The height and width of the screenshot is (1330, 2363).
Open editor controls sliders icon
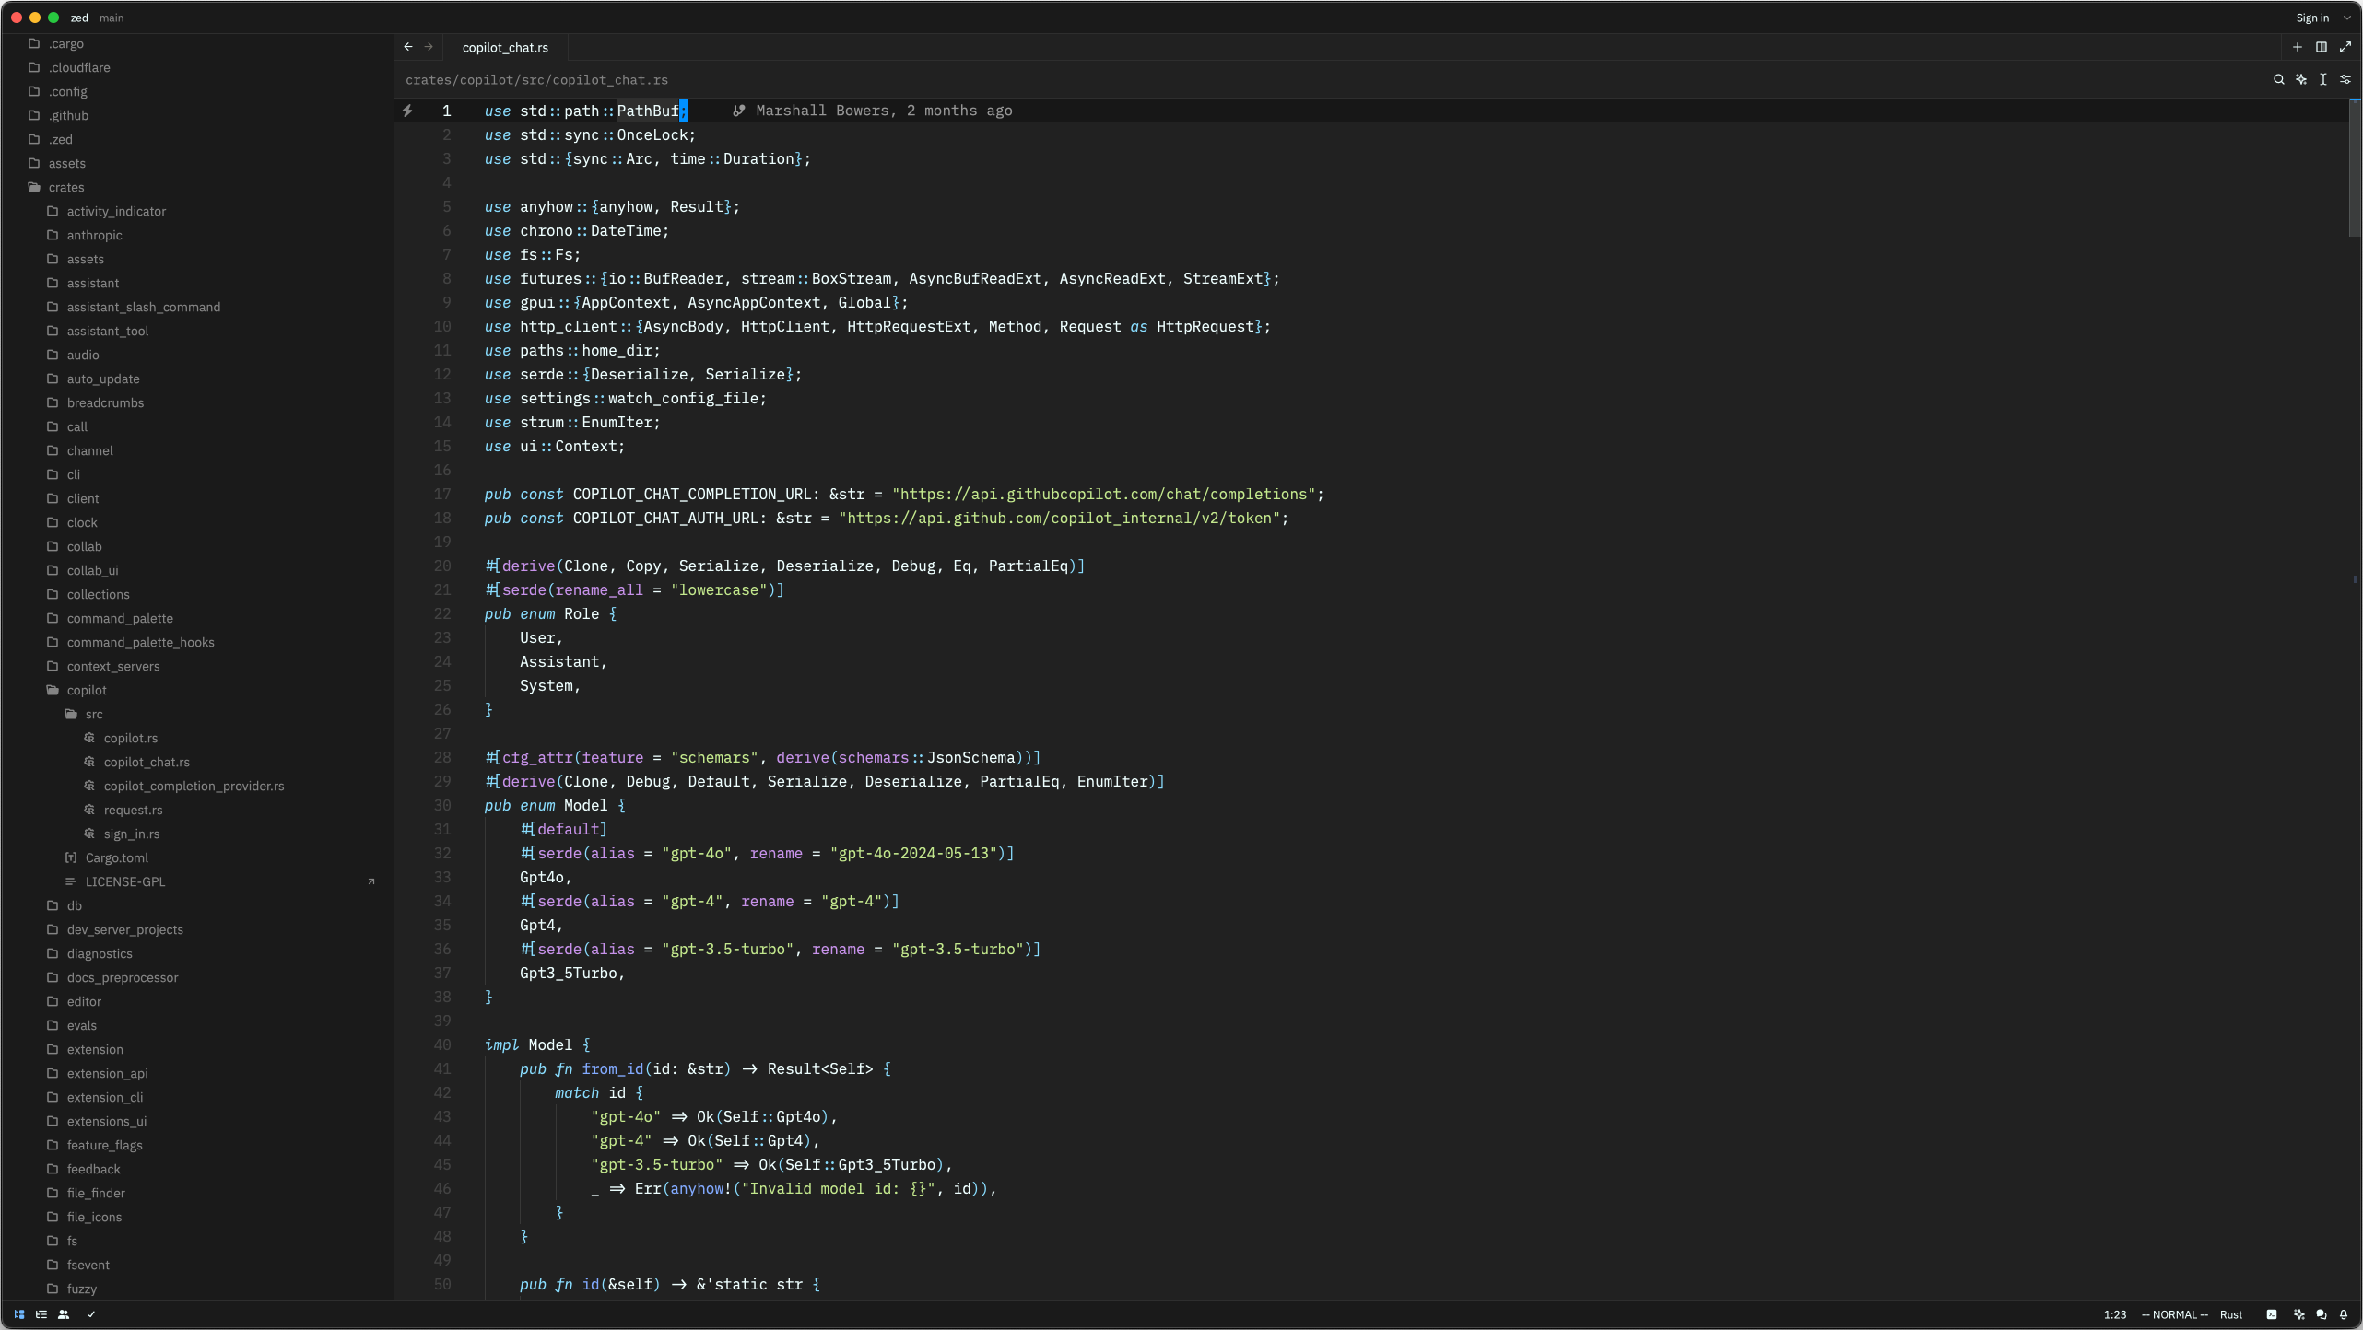coord(2345,79)
